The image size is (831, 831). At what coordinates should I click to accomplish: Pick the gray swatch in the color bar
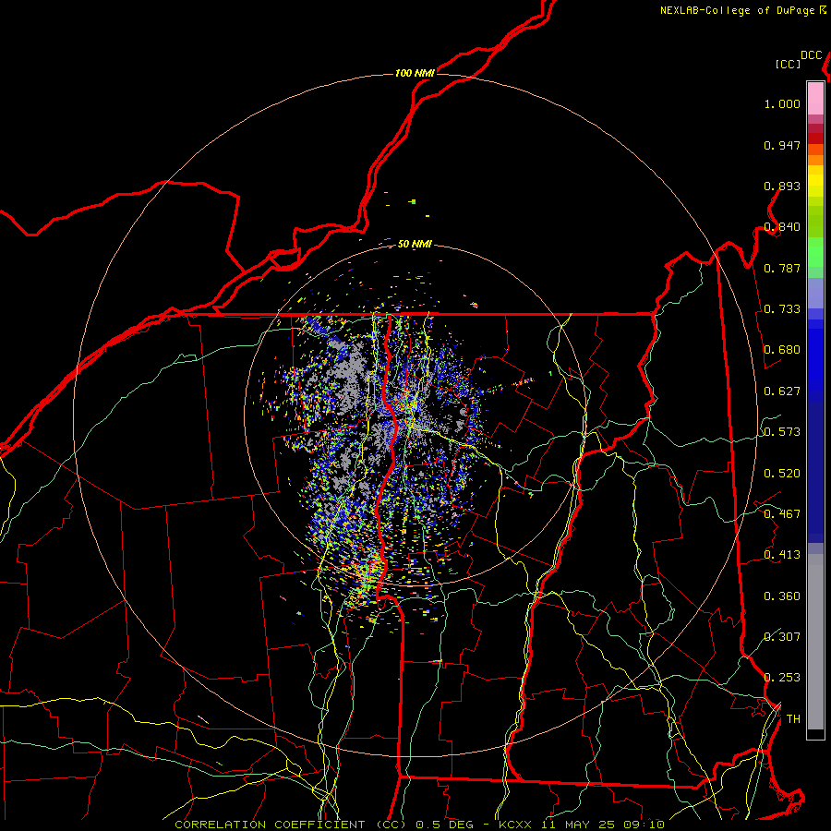pyautogui.click(x=815, y=642)
